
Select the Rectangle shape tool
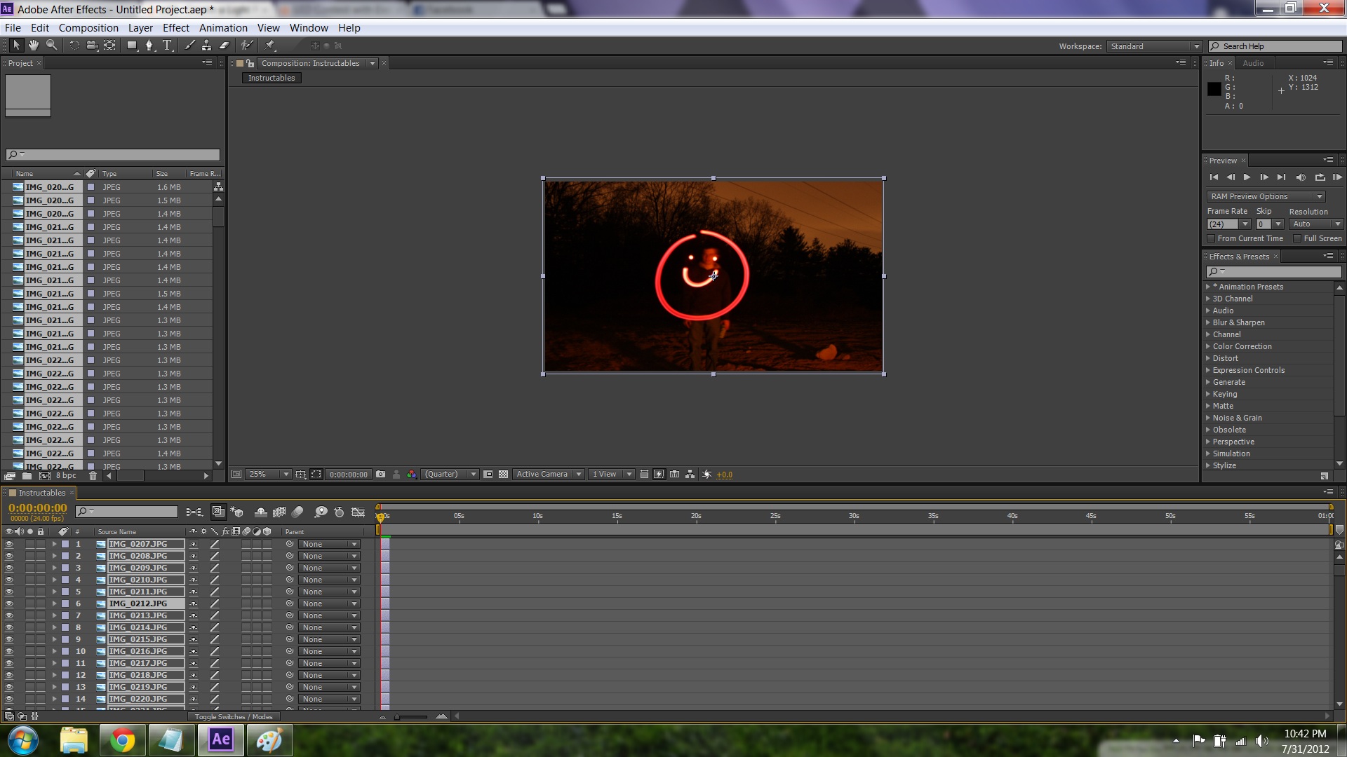click(132, 46)
